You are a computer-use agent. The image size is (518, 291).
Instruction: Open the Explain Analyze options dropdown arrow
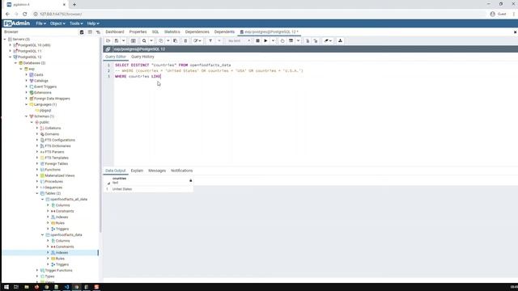[298, 41]
